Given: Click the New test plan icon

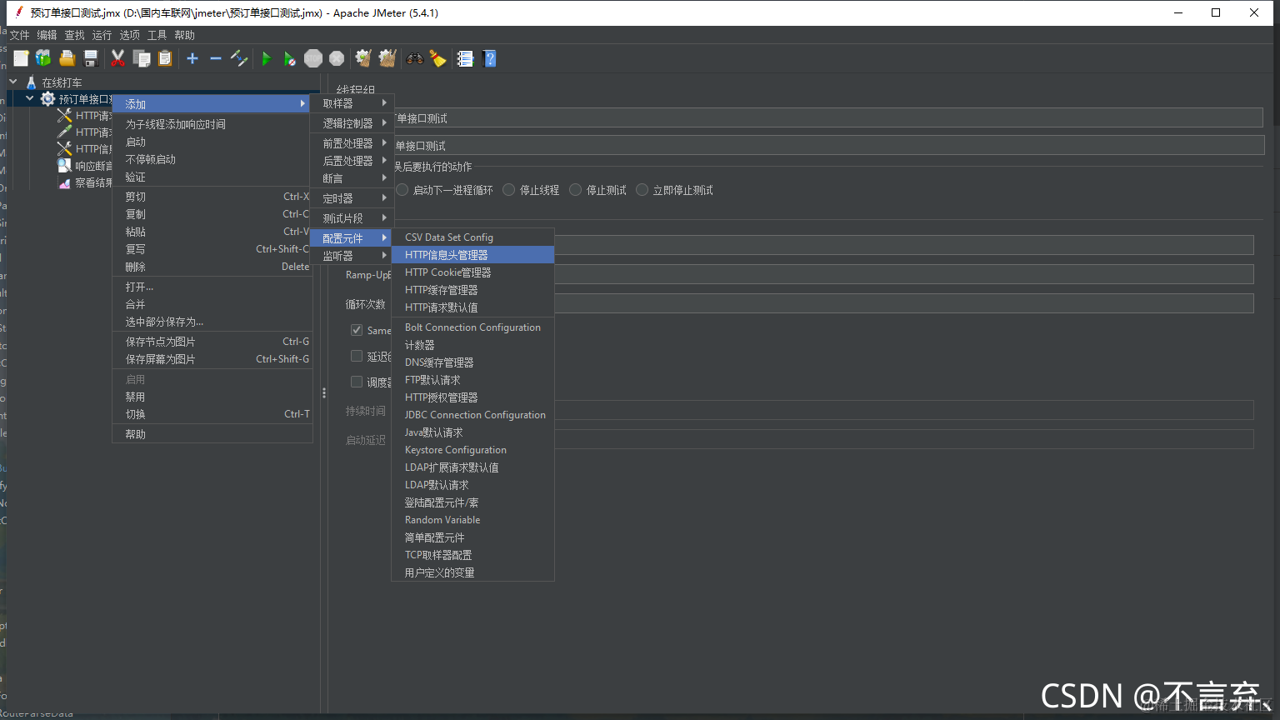Looking at the screenshot, I should (x=21, y=58).
